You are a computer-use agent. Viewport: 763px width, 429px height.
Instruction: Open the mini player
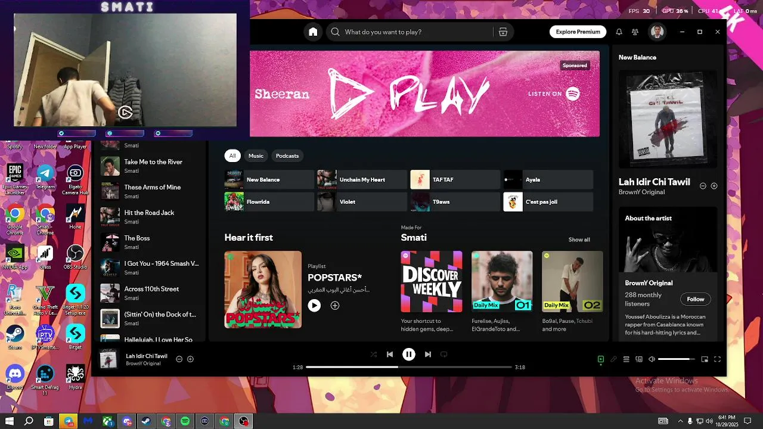coord(705,359)
